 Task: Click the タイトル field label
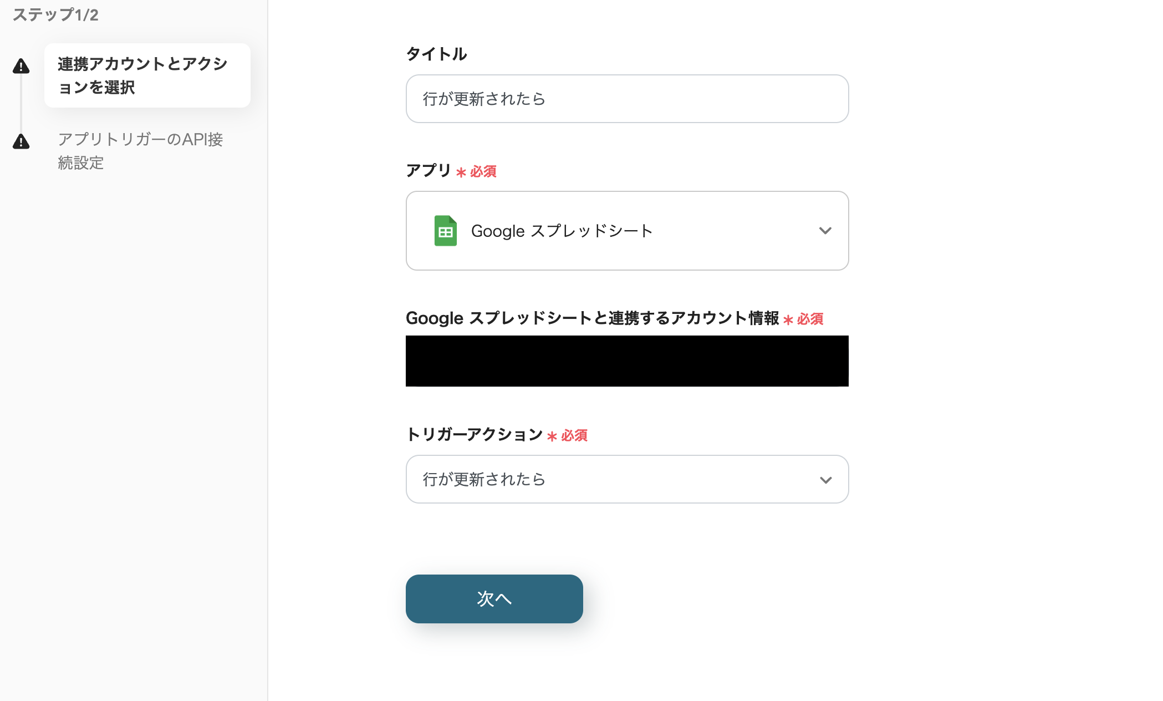click(x=436, y=54)
